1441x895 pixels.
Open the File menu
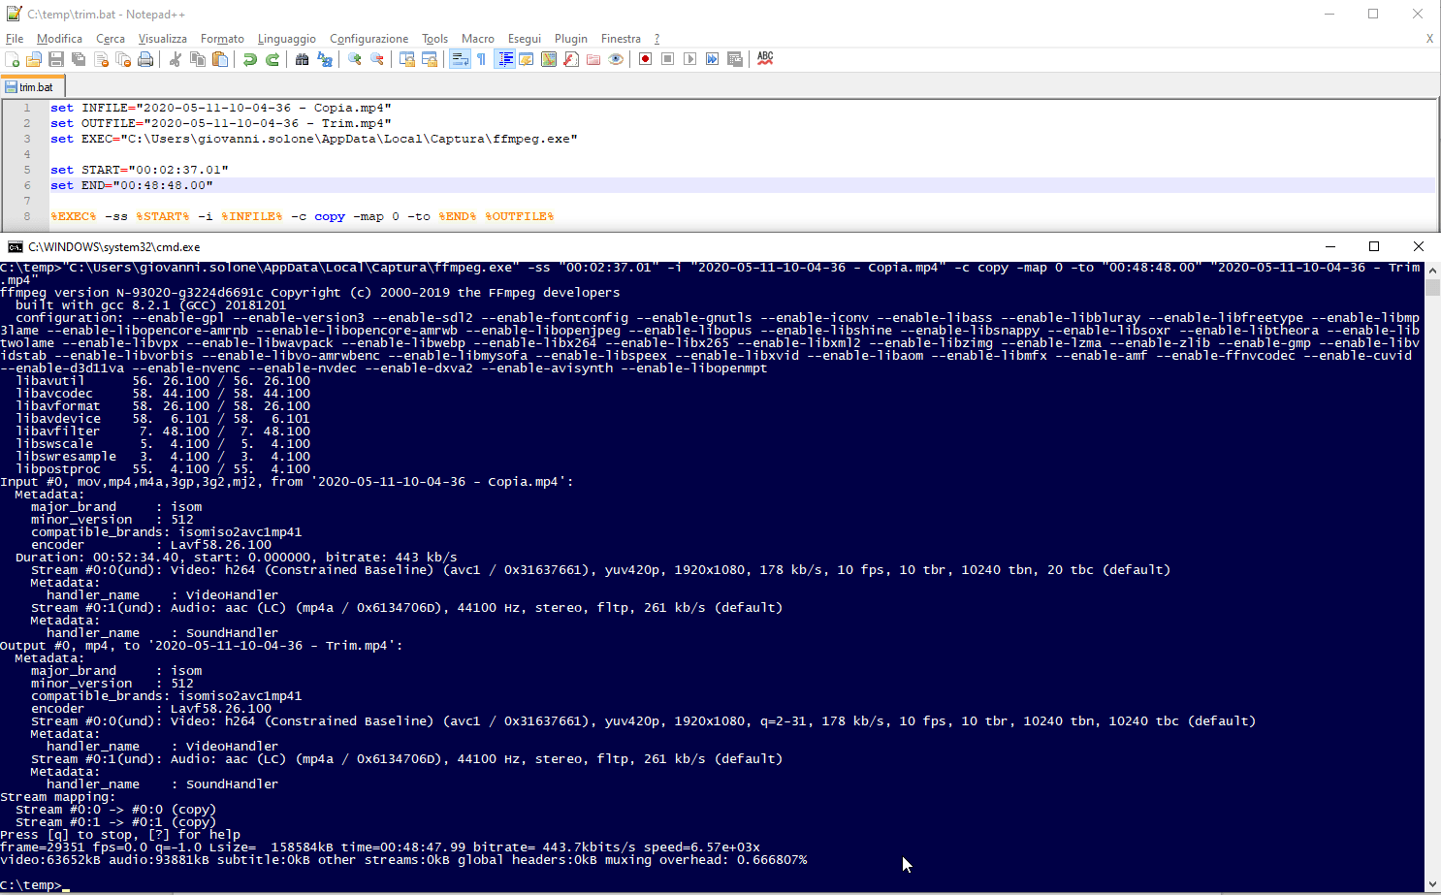coord(15,39)
